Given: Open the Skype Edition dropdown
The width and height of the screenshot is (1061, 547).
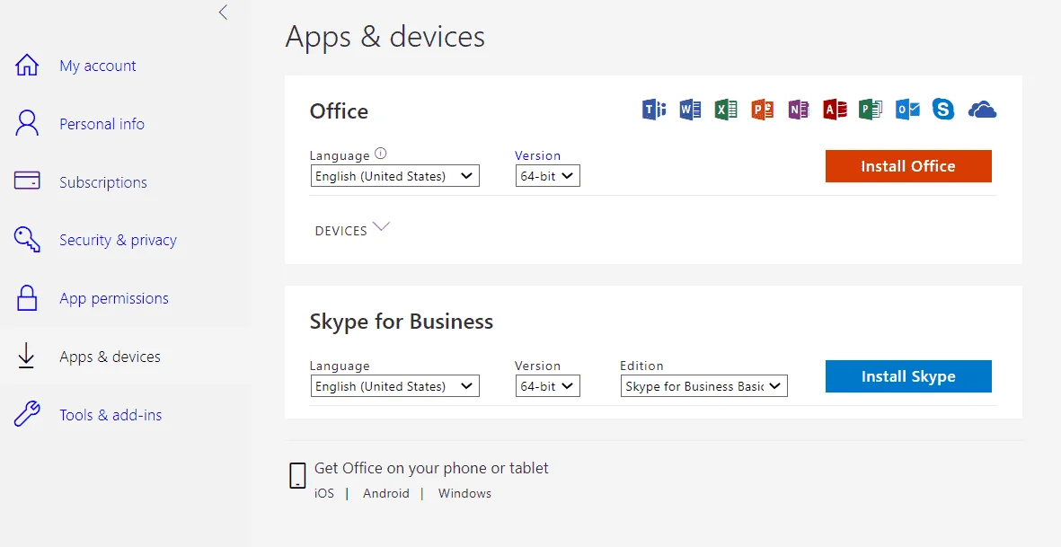Looking at the screenshot, I should point(703,386).
